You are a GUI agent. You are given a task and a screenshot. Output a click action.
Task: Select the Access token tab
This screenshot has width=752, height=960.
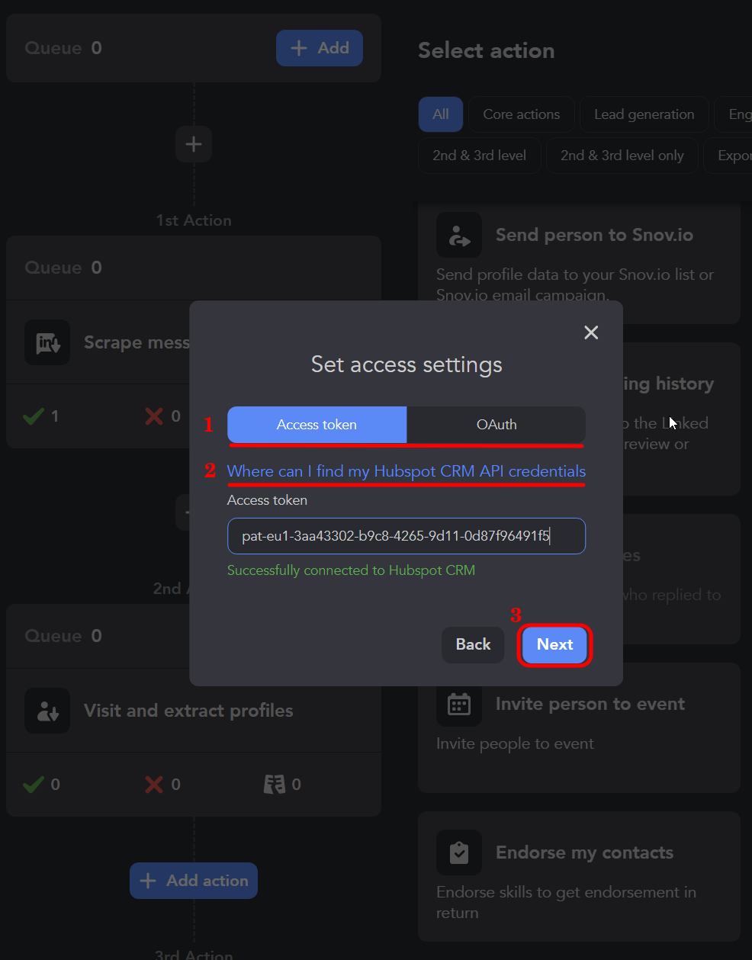click(x=317, y=425)
